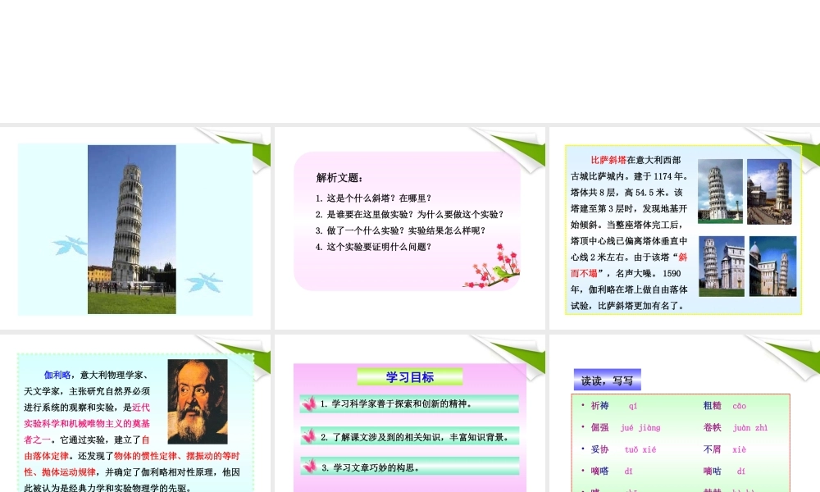
Task: Click question 1. 这是个什么斜塔？在哪里？
Action: [x=373, y=198]
